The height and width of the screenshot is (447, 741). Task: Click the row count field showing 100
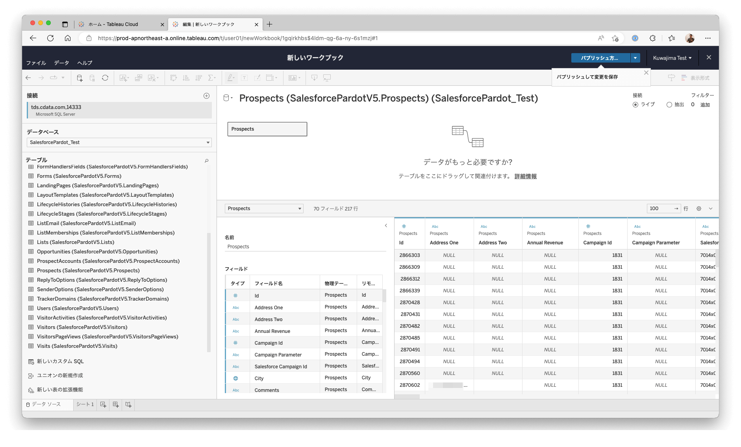[x=664, y=209]
